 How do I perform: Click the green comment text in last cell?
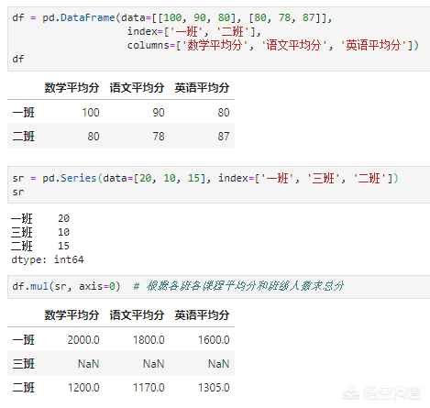click(x=238, y=286)
